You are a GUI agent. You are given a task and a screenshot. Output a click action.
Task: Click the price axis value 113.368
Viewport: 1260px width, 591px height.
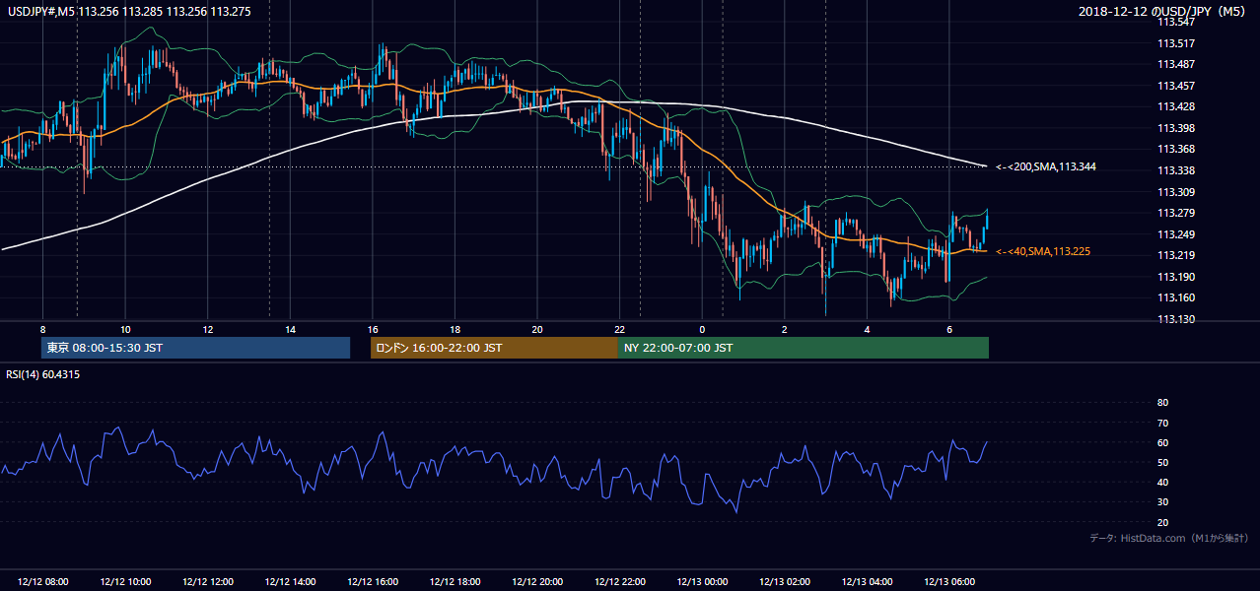(x=1176, y=150)
